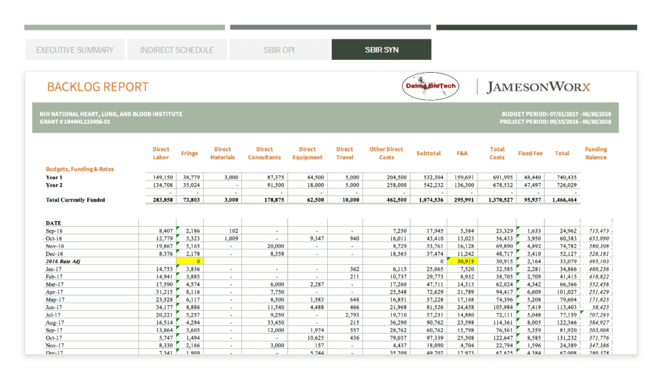Click the 740,435 Year 1 total
Viewport: 661px width, 371px height.
(x=567, y=177)
